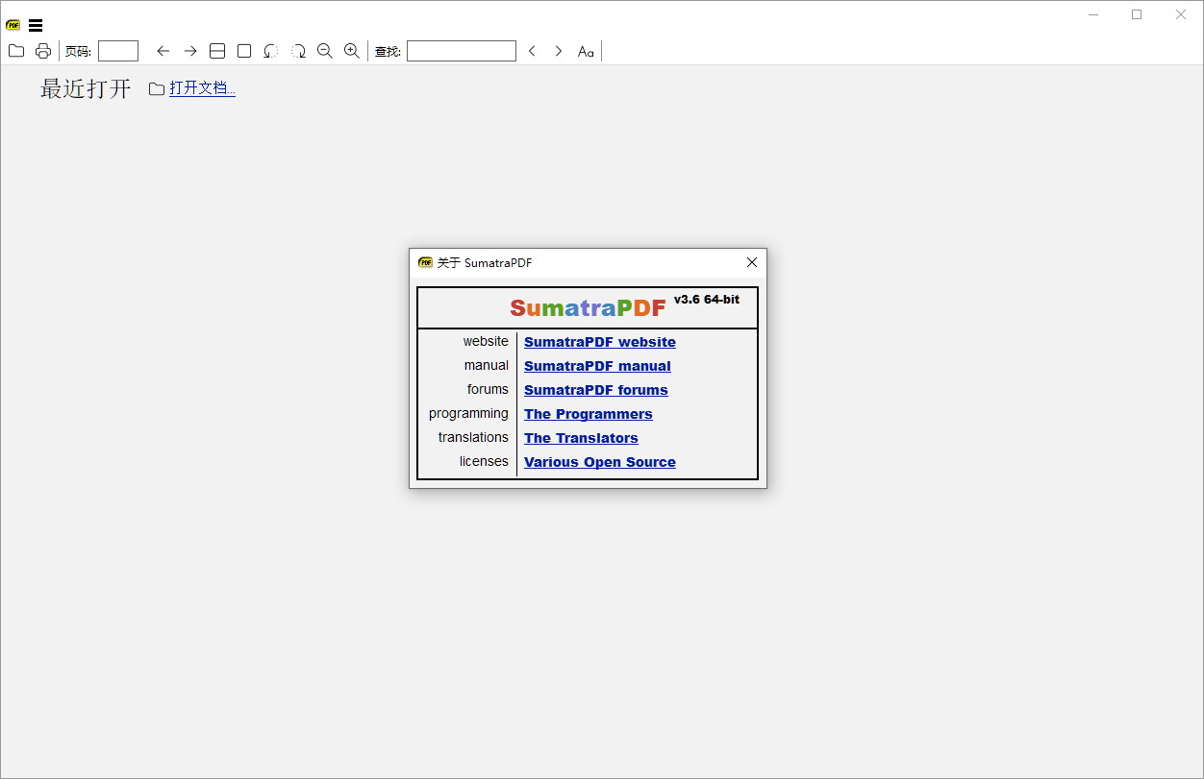Zoom out with magnifier minus icon
This screenshot has width=1204, height=779.
pyautogui.click(x=325, y=51)
